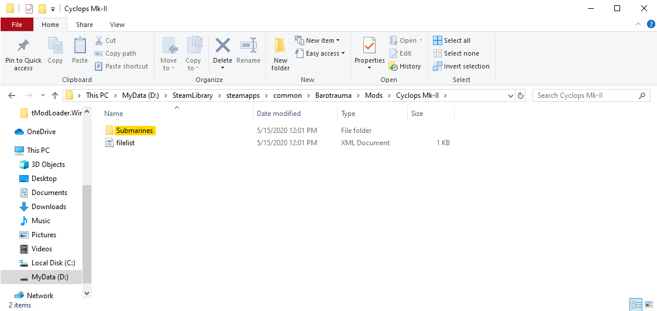The width and height of the screenshot is (657, 311).
Task: Open the History option in Open group
Action: 405,66
